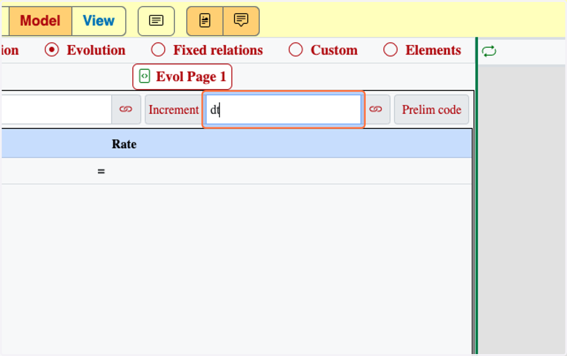This screenshot has height=356, width=567.
Task: Click the green refresh arrows icon
Action: click(489, 50)
